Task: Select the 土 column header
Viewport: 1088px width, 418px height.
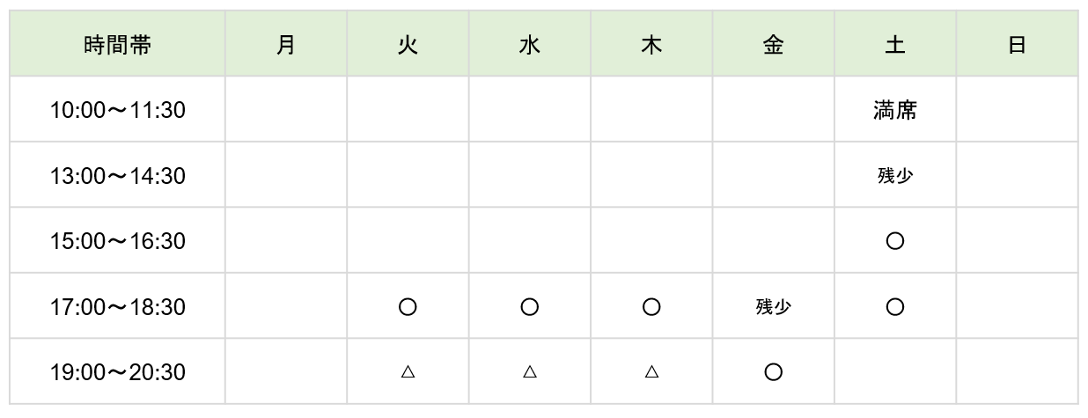Action: (895, 46)
